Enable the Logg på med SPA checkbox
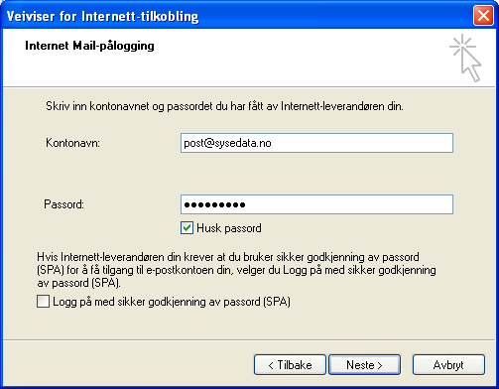The height and width of the screenshot is (389, 499). click(43, 302)
